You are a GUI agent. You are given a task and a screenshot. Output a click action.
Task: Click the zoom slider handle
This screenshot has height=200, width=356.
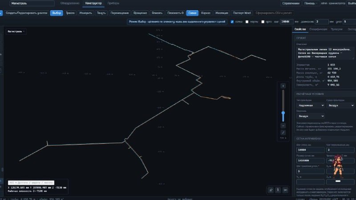point(283,113)
